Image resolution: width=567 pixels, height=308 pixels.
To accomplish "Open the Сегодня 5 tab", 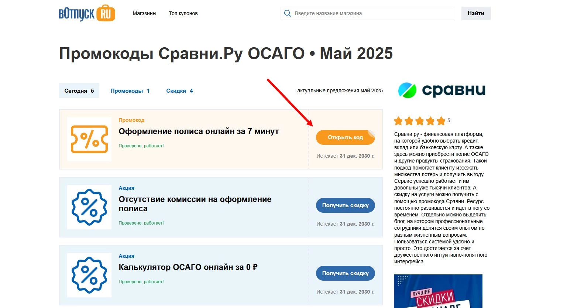I will point(79,90).
